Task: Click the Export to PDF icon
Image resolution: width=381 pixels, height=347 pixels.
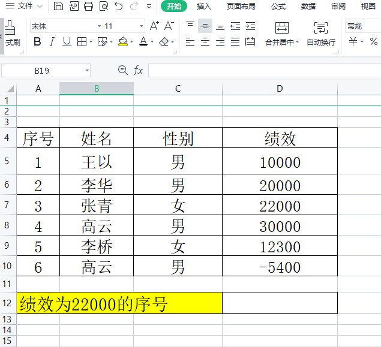Action: coord(74,6)
